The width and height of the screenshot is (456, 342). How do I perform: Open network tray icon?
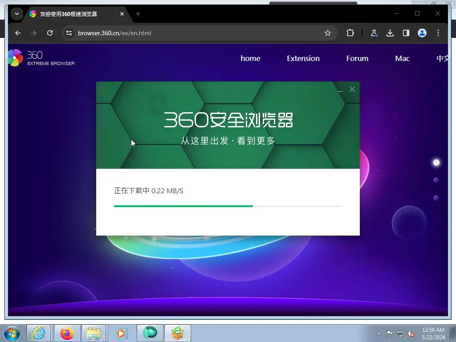[x=400, y=334]
